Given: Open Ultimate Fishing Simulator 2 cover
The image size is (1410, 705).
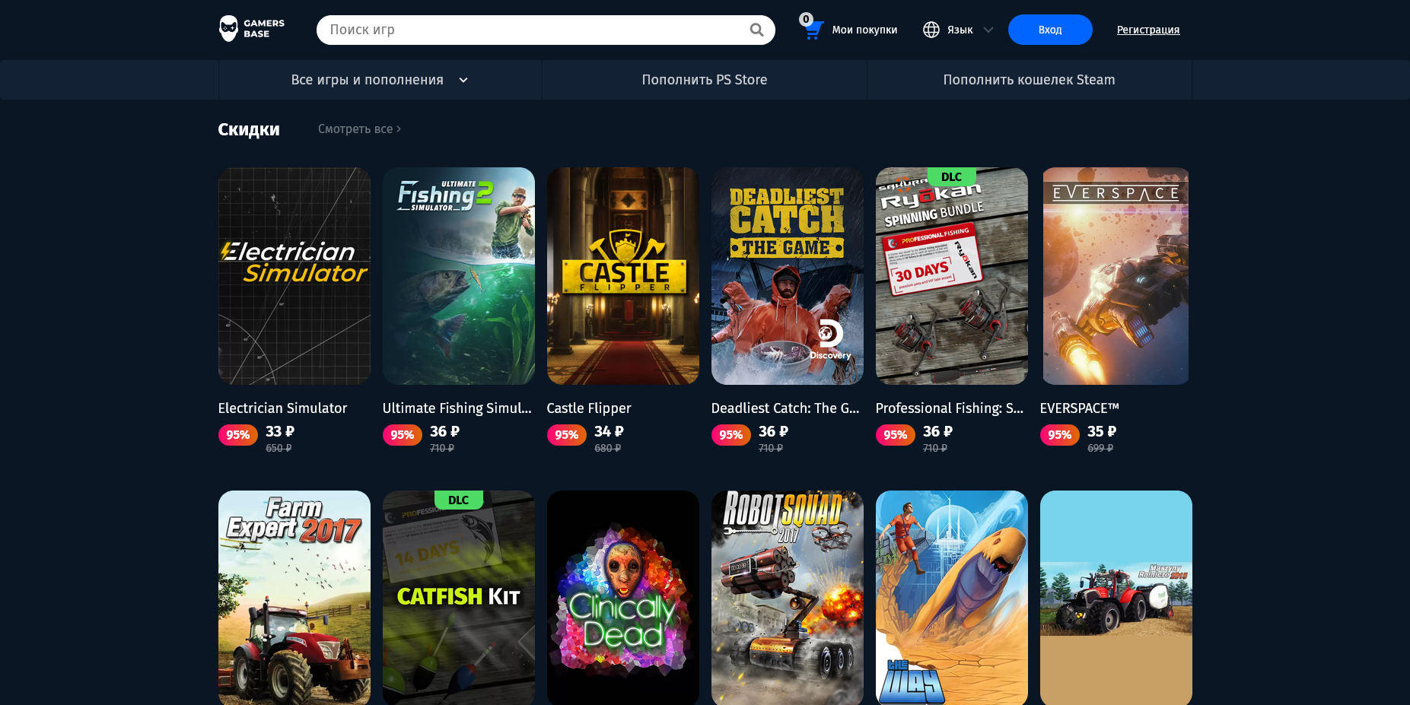Looking at the screenshot, I should point(459,276).
